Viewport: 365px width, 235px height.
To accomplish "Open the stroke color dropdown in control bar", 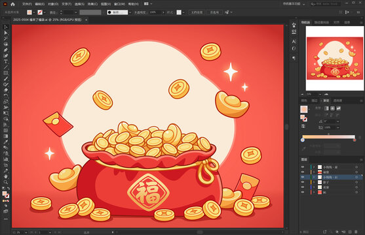I will [x=45, y=12].
